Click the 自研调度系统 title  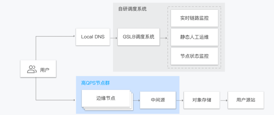click(133, 9)
